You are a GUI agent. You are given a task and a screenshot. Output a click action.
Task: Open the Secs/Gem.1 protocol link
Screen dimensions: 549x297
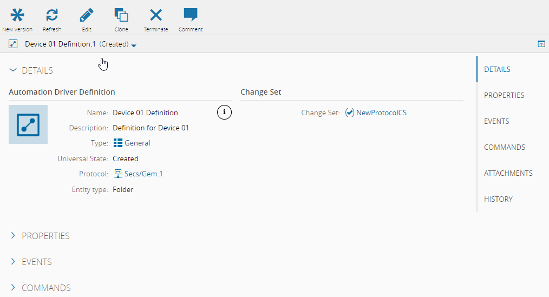tap(143, 174)
